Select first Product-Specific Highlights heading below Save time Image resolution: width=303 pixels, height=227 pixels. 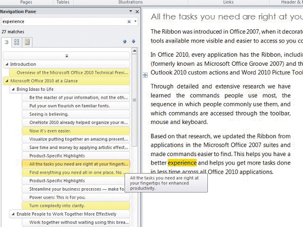(76, 156)
